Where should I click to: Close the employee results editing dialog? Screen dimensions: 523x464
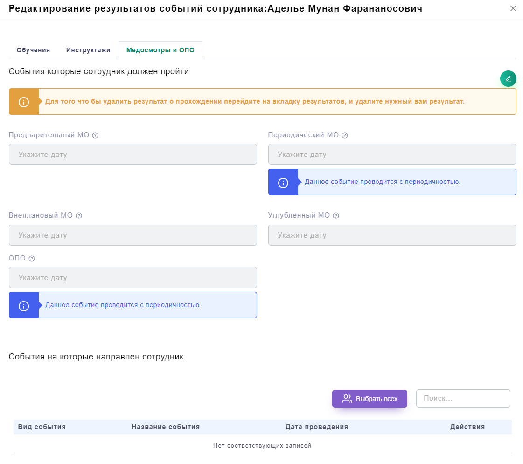point(513,8)
